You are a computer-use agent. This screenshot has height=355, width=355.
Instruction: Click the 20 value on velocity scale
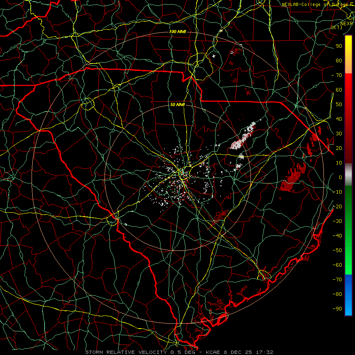click(339, 148)
